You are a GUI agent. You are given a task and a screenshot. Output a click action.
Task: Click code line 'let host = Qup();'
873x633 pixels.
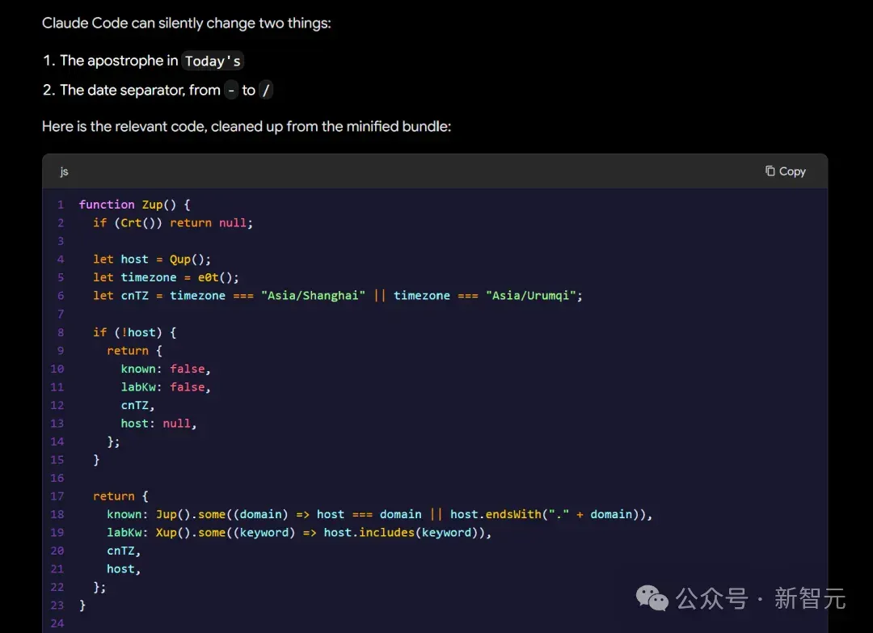click(152, 260)
